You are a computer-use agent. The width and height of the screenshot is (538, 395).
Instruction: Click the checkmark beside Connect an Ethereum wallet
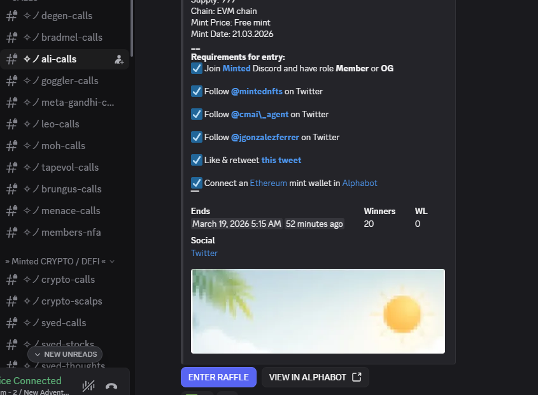tap(197, 183)
